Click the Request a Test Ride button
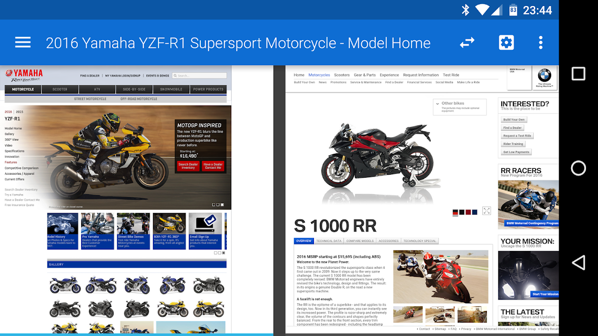The image size is (598, 336). click(517, 136)
